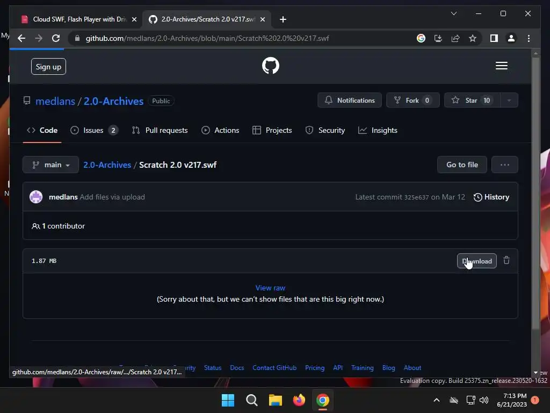The height and width of the screenshot is (413, 550).
Task: Open the file History link
Action: pos(491,197)
